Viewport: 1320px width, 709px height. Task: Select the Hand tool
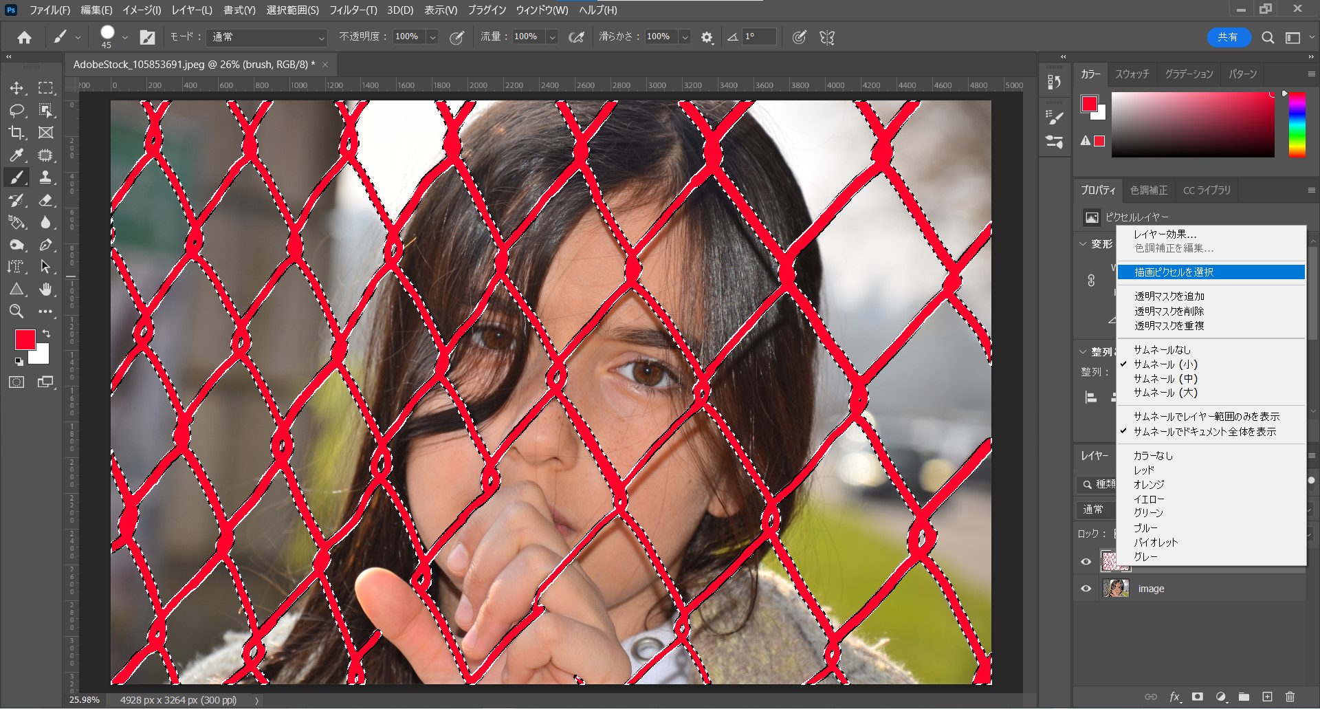(x=45, y=290)
